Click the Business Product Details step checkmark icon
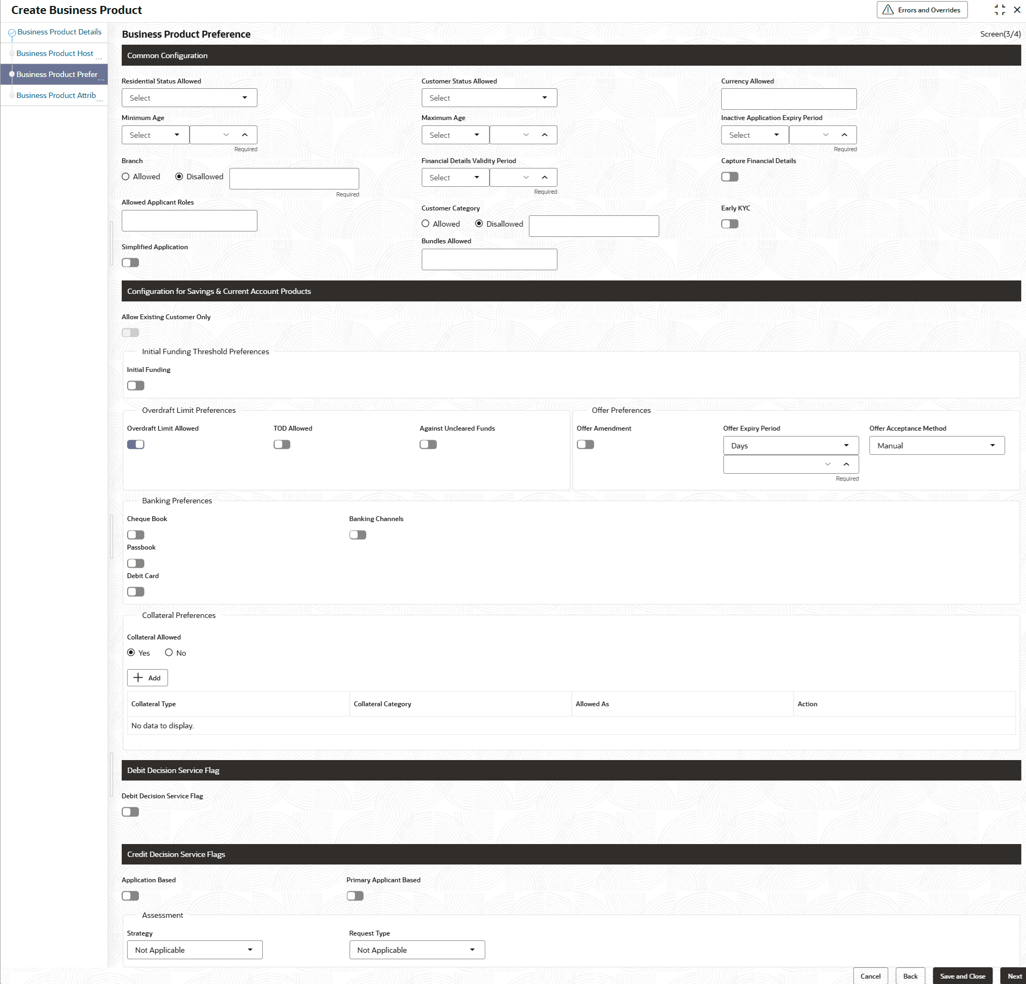The height and width of the screenshot is (984, 1026). click(x=12, y=33)
